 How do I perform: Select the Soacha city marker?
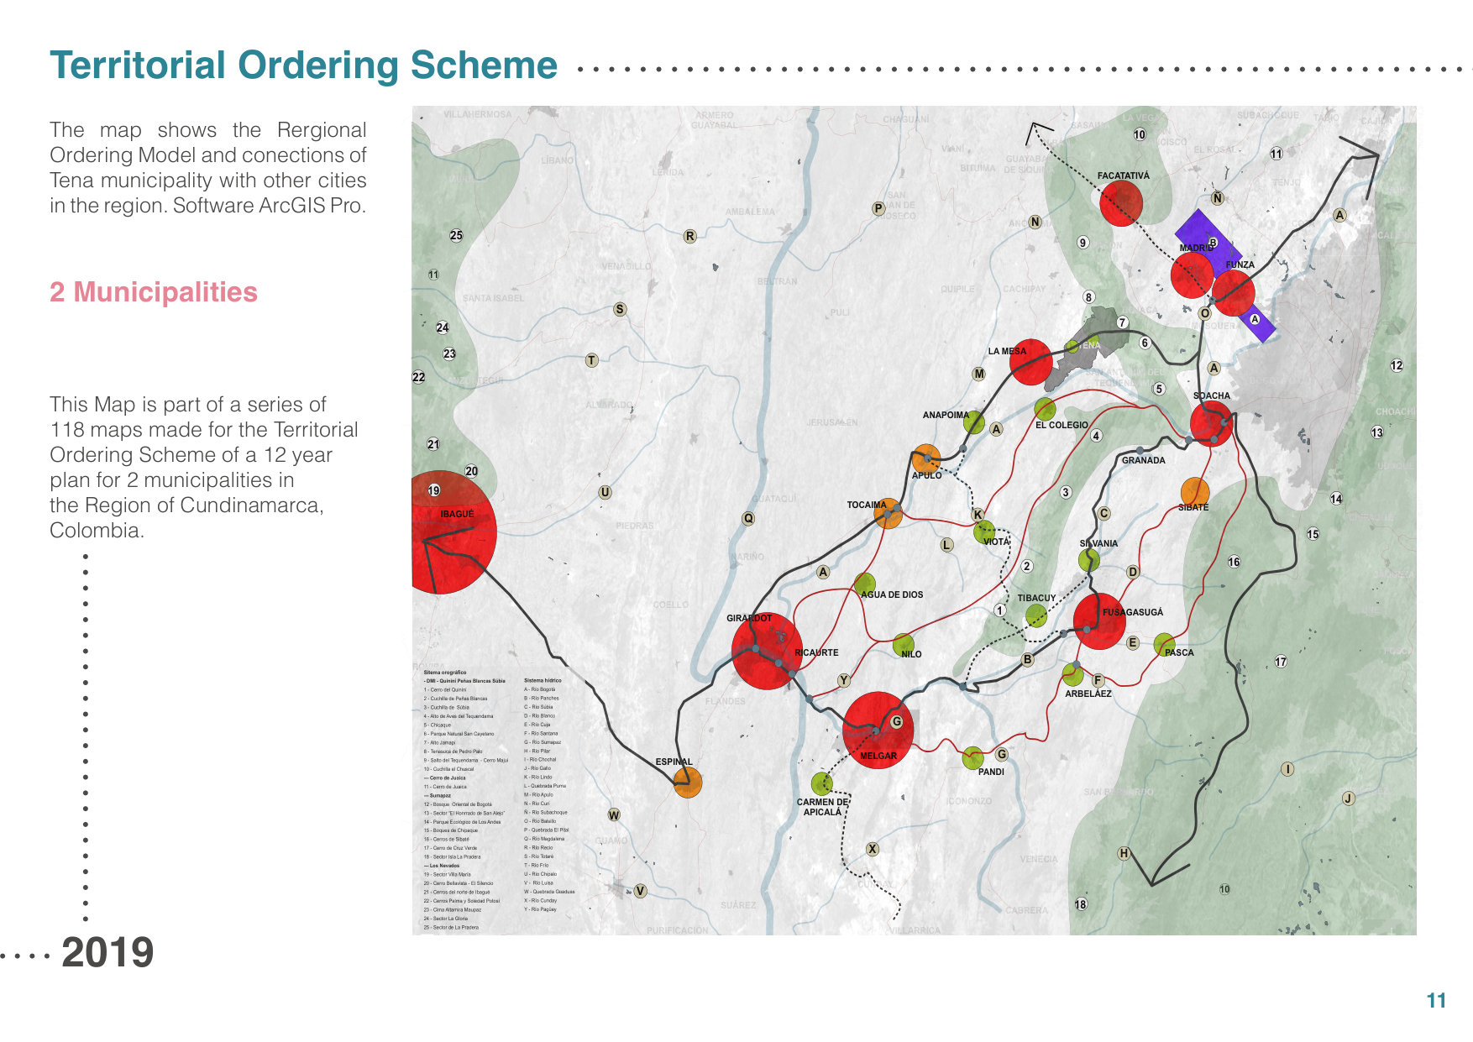[x=1213, y=422]
